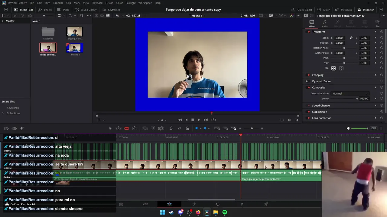Open the Fairlight menu
This screenshot has height=217, width=387.
click(131, 3)
